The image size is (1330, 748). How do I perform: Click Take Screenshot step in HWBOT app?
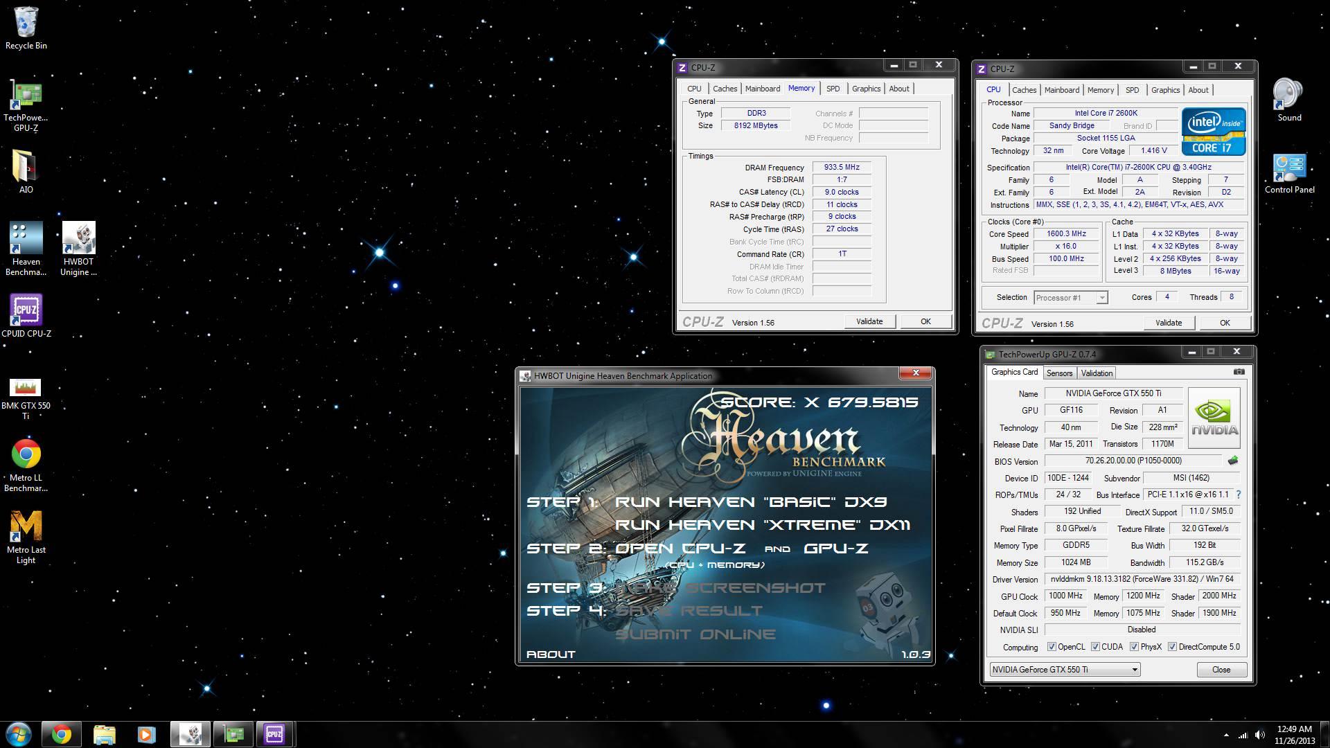point(720,588)
